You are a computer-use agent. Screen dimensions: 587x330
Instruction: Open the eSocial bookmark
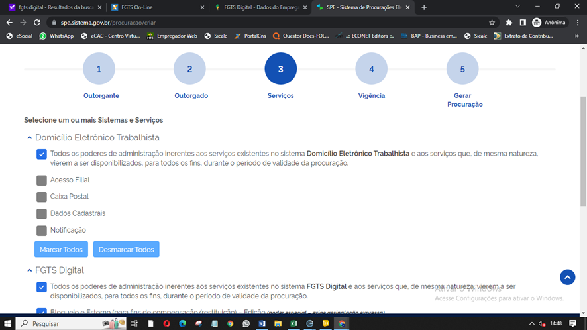click(20, 36)
